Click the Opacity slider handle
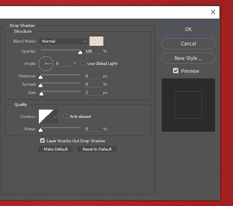233x206 pixels. pyautogui.click(x=80, y=52)
